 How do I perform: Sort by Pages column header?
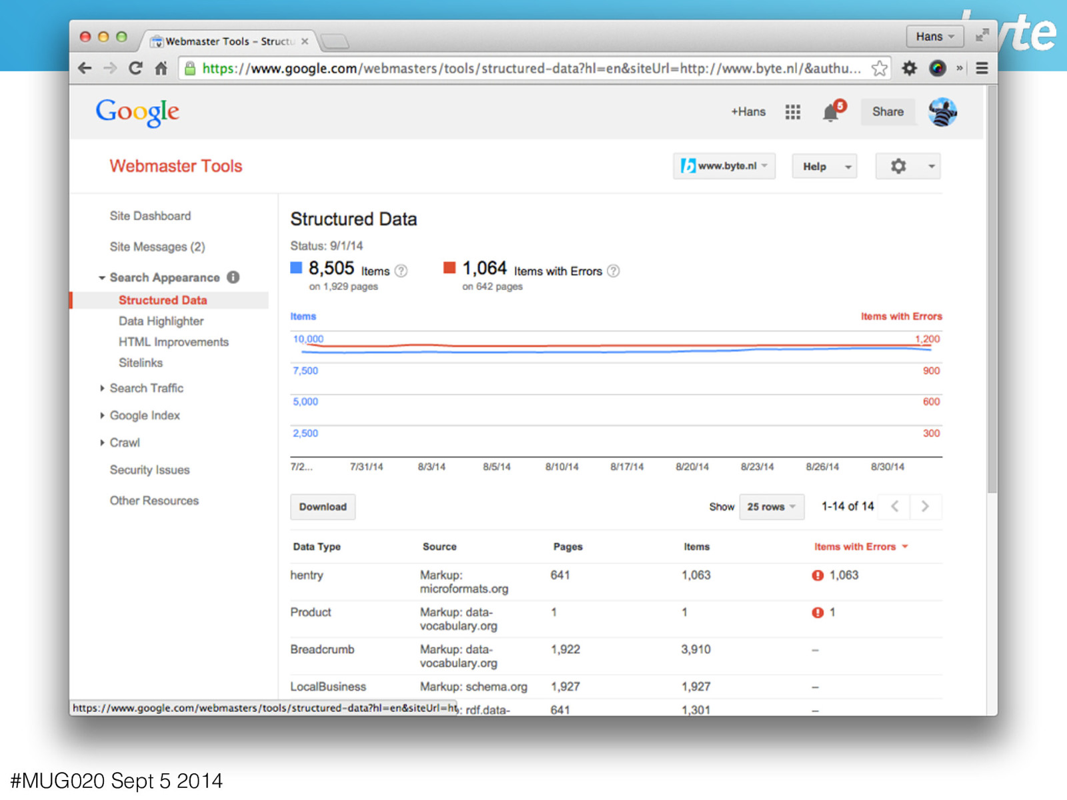coord(568,547)
